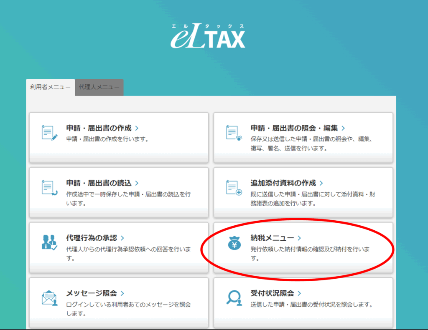Click the chevron next to 納税メニュー
The width and height of the screenshot is (428, 330).
coord(299,238)
